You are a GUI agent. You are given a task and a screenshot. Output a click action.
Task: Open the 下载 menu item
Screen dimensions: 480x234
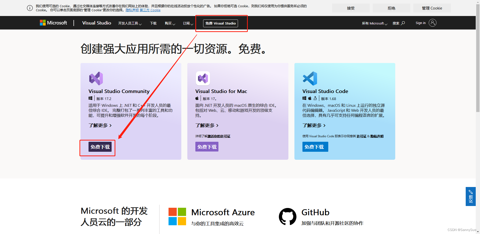pos(153,23)
